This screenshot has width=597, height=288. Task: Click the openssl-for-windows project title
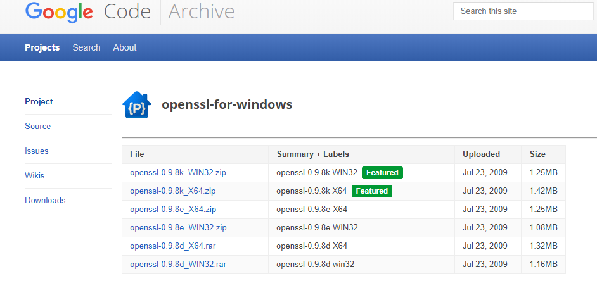pyautogui.click(x=227, y=104)
